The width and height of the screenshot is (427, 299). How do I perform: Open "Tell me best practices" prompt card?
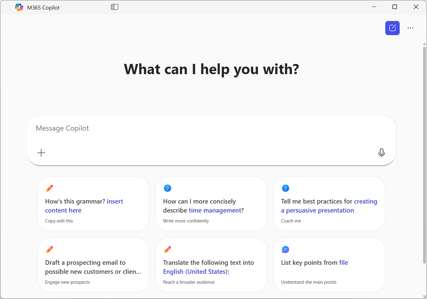coord(329,204)
